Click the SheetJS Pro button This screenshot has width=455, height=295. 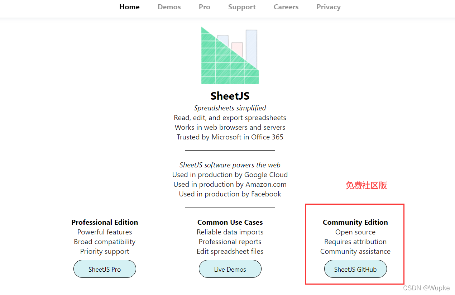point(105,269)
